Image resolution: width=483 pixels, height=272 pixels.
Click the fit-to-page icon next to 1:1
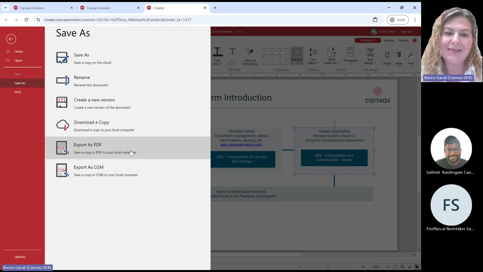395,267
